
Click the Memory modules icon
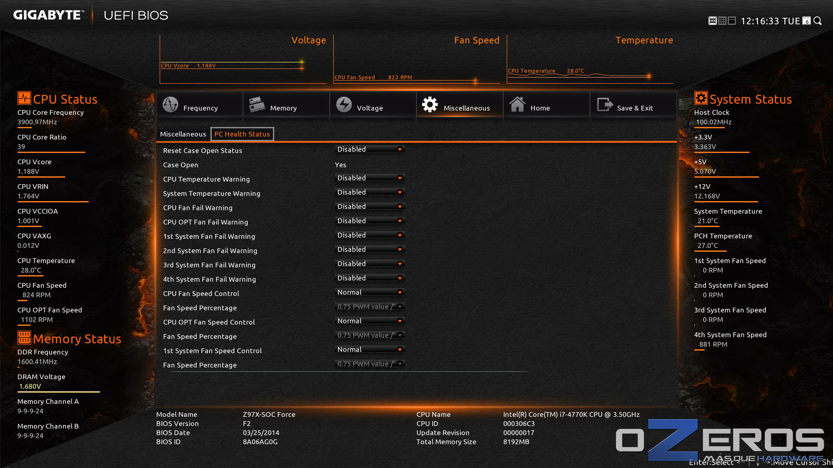[x=257, y=104]
